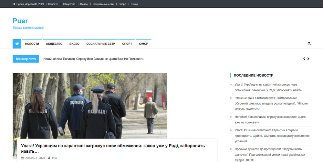Open sidebar news about Шмигаль and карантин

[272, 136]
